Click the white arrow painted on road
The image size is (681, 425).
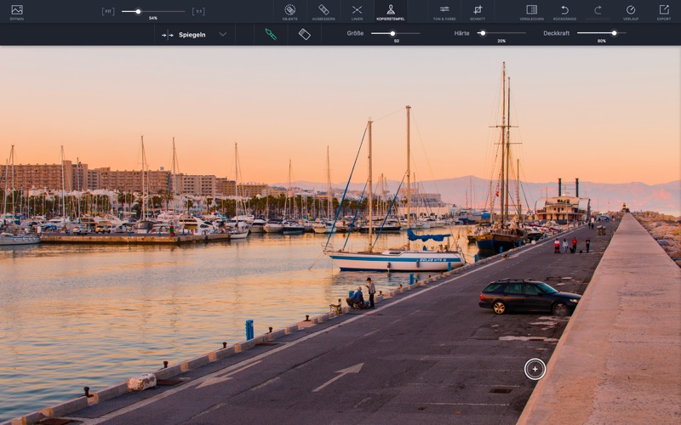338,377
